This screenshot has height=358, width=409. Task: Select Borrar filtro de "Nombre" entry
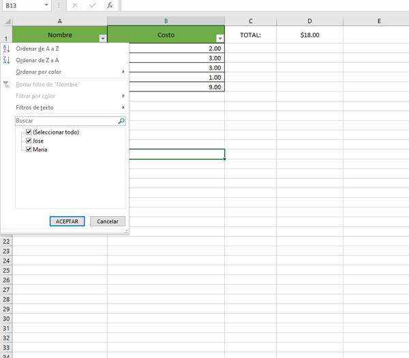coord(65,85)
